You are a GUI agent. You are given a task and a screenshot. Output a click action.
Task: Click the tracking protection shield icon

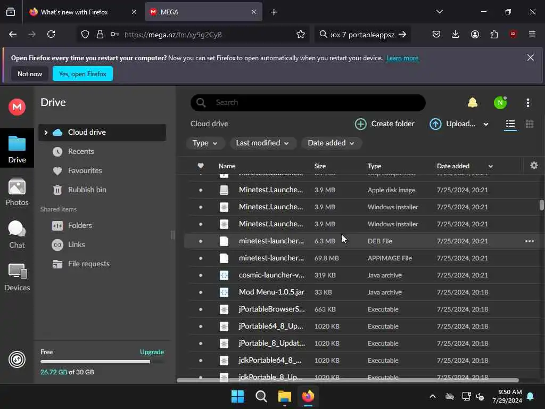click(85, 34)
